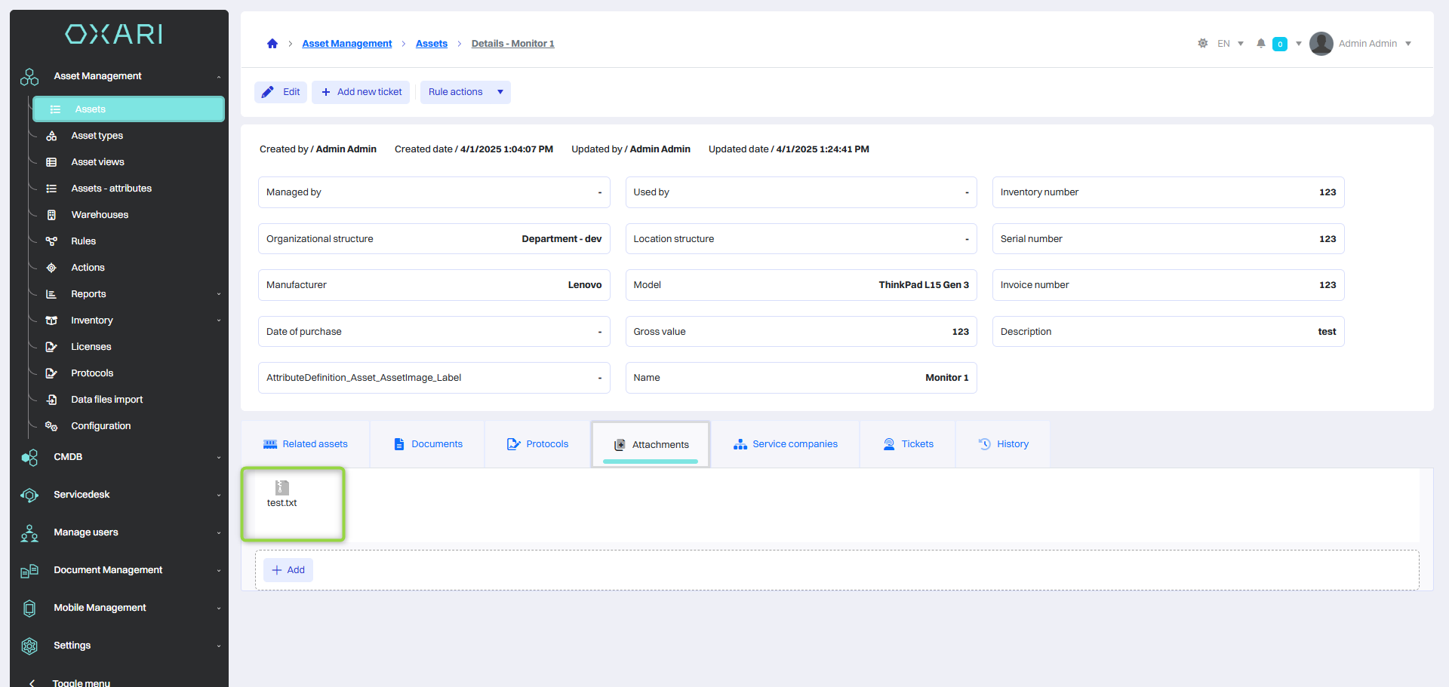The height and width of the screenshot is (687, 1449).
Task: Collapse sidebar with Toggle menu
Action: [x=81, y=682]
